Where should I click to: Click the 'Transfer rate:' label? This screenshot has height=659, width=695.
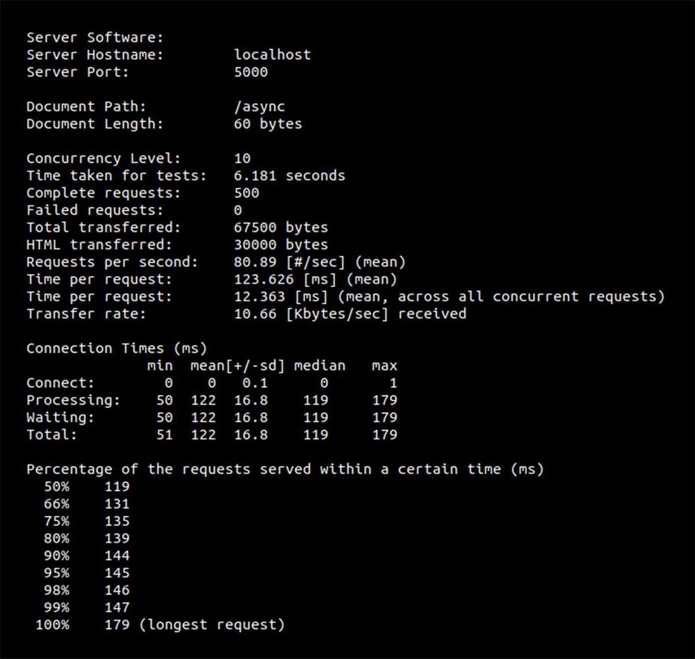86,314
